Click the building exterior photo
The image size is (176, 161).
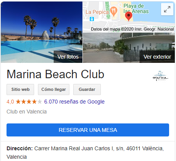129,48
